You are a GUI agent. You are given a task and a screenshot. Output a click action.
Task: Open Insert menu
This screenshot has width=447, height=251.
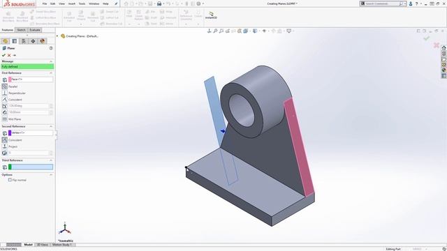point(72,3)
